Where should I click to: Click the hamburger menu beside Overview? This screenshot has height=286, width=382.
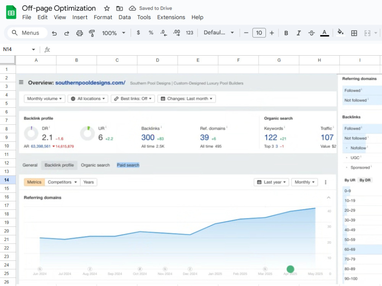coord(21,82)
